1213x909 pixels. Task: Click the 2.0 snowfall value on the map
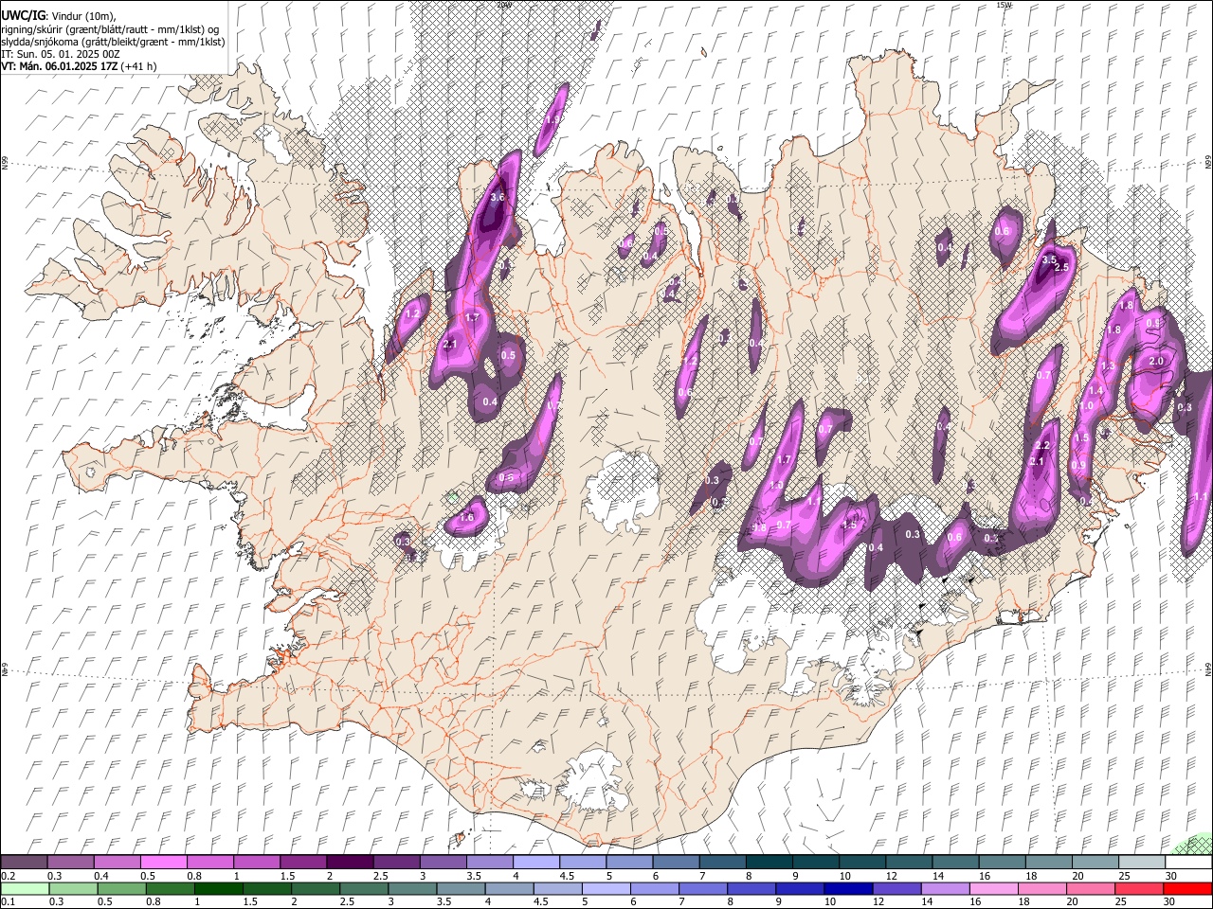click(1156, 362)
